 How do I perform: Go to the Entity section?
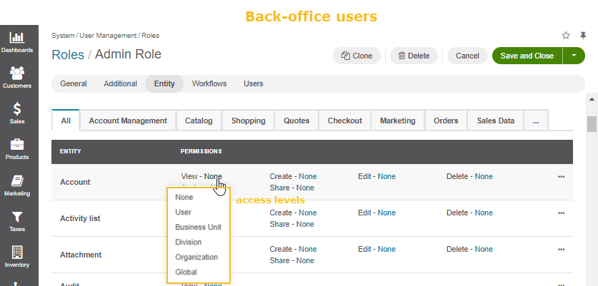click(x=164, y=83)
